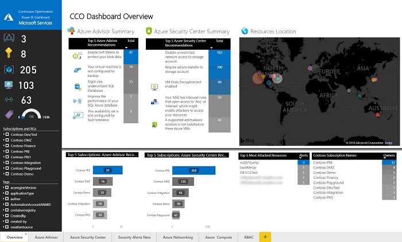Sort by Owners column header
Screen dimensions: 402x242
coord(389,155)
